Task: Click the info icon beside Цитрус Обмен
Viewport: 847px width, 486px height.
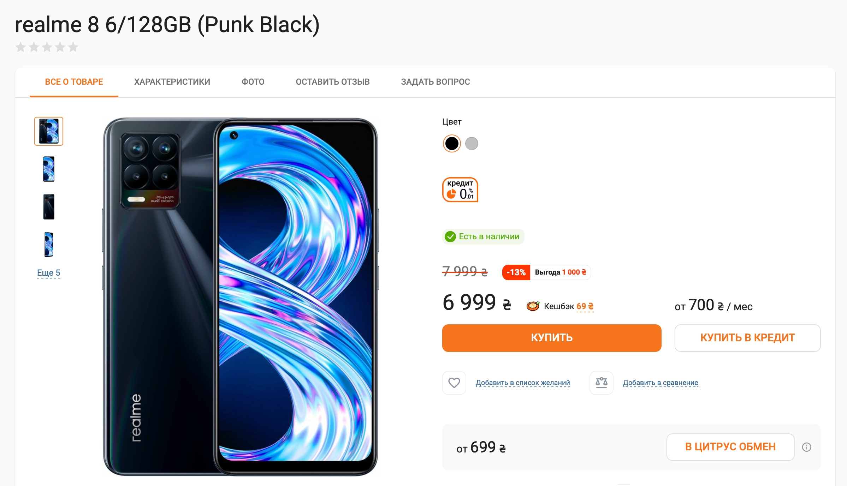Action: pos(806,447)
